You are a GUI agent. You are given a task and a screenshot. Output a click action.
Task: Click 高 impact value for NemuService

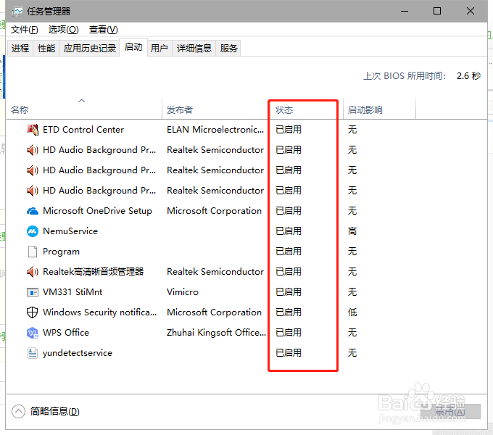(352, 231)
